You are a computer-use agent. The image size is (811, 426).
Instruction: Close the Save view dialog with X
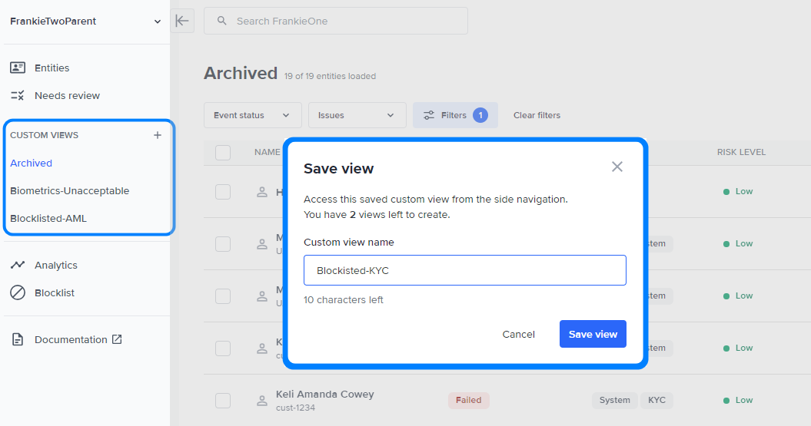coord(617,167)
